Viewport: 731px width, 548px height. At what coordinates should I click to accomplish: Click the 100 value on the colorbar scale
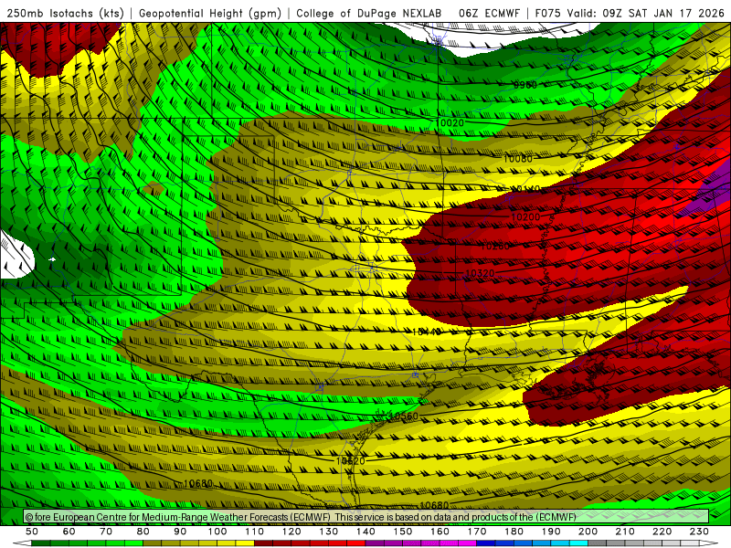pos(217,532)
